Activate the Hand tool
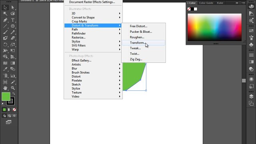This screenshot has height=144, width=256. (5, 88)
